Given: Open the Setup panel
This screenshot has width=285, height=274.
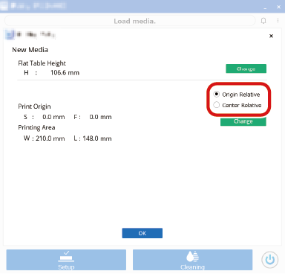Looking at the screenshot, I should click(66, 260).
